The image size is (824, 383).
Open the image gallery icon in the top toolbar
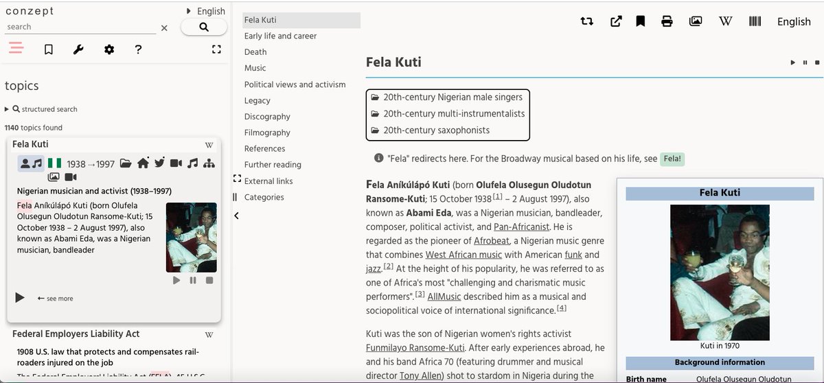[x=696, y=21]
